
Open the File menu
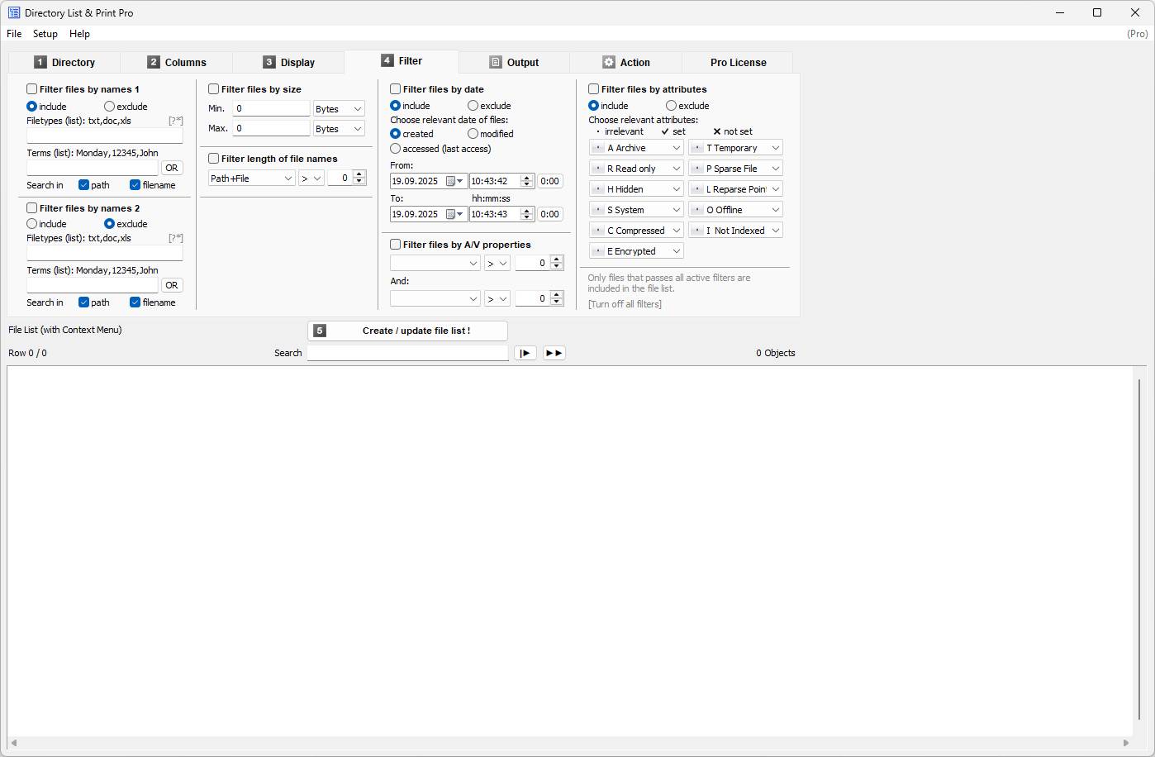(x=14, y=34)
